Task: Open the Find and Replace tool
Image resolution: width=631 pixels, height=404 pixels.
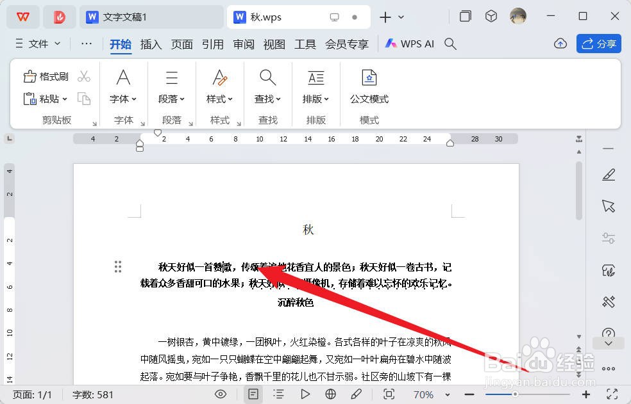Action: click(x=267, y=85)
